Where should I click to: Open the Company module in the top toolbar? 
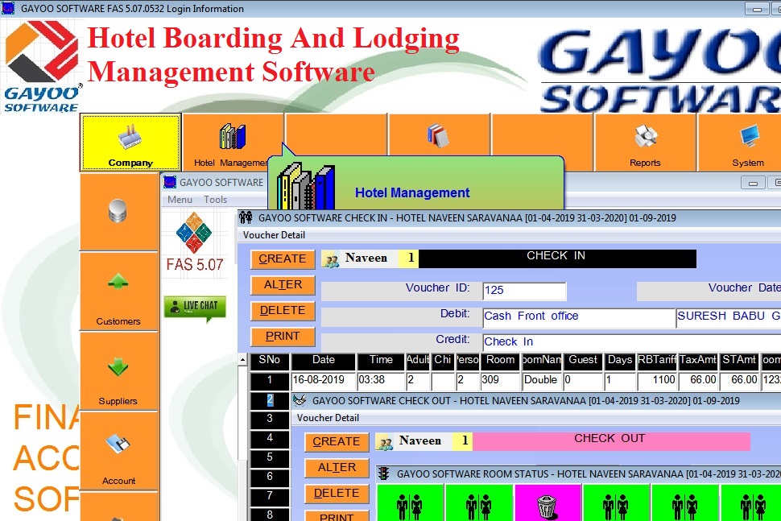point(130,143)
